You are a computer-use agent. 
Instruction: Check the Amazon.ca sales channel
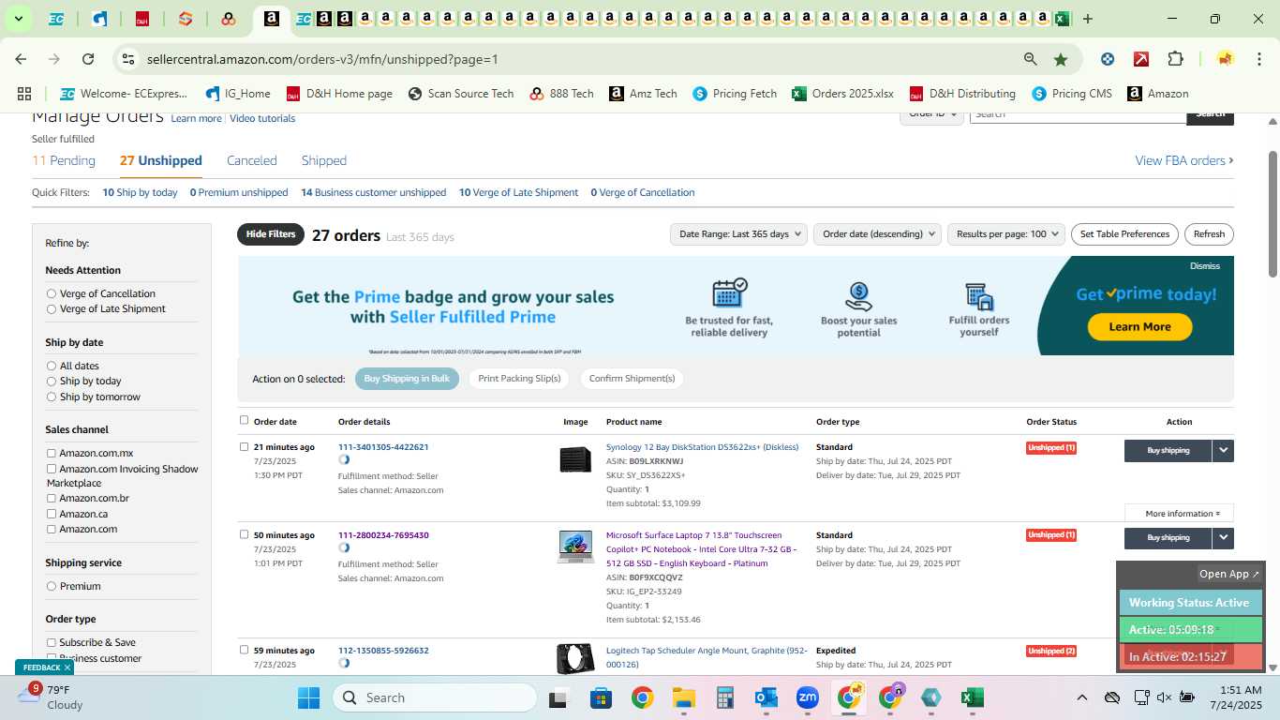(52, 514)
